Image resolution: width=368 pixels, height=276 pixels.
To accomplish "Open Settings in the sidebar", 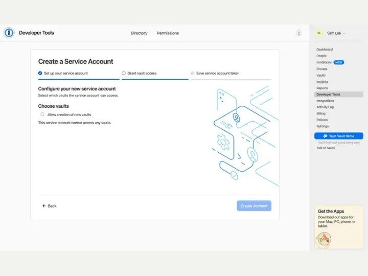I will tap(323, 126).
